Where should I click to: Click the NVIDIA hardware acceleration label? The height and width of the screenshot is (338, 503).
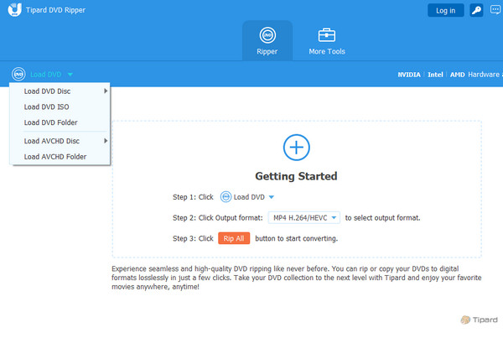click(x=410, y=75)
